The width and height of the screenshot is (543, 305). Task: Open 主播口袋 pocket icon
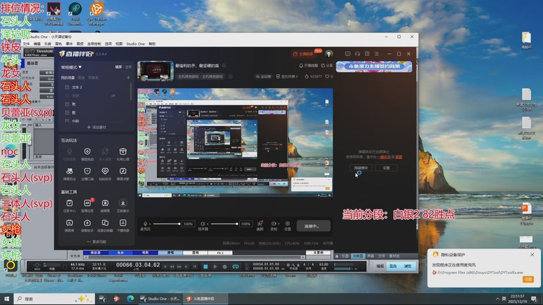pyautogui.click(x=88, y=171)
